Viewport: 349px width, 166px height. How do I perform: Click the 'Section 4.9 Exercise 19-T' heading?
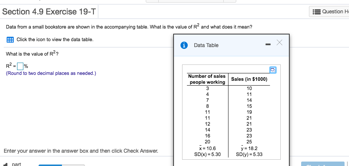pyautogui.click(x=49, y=11)
